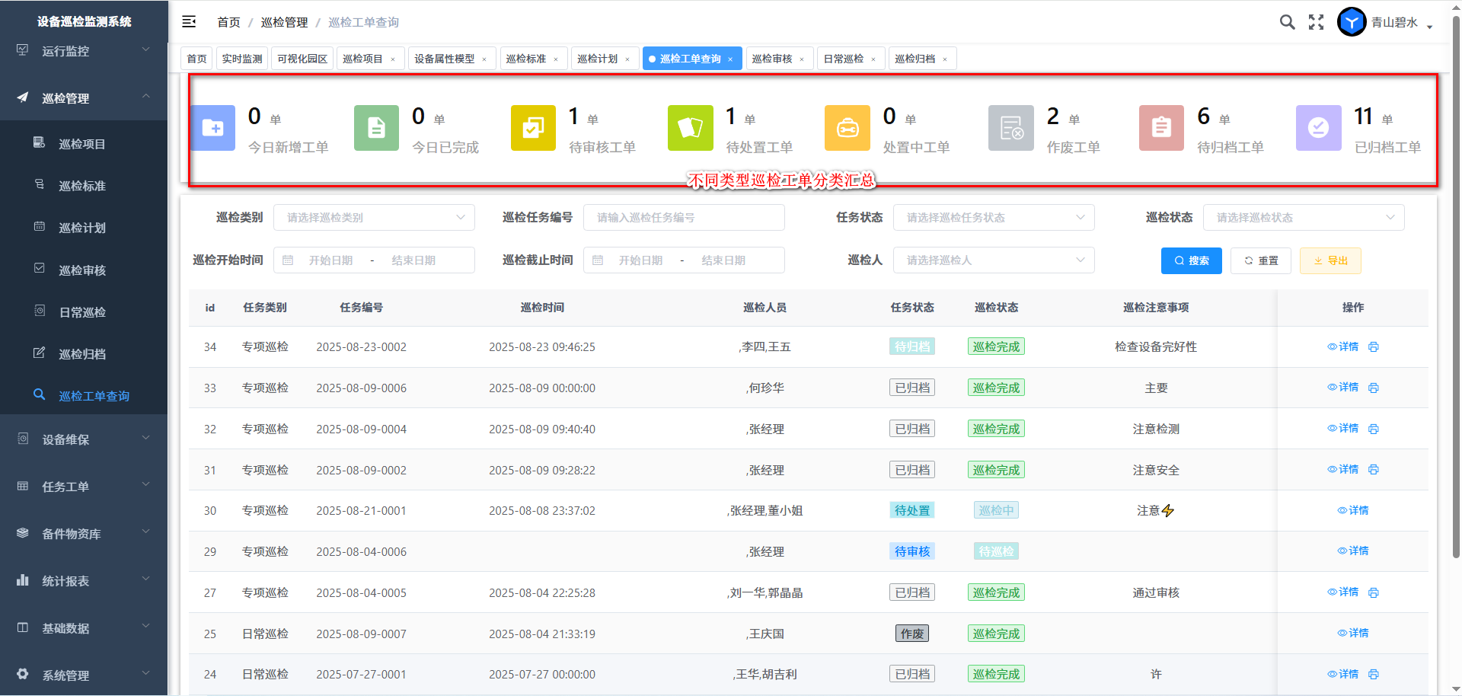Image resolution: width=1462 pixels, height=696 pixels.
Task: Click the search magnifier icon in header
Action: [1287, 22]
